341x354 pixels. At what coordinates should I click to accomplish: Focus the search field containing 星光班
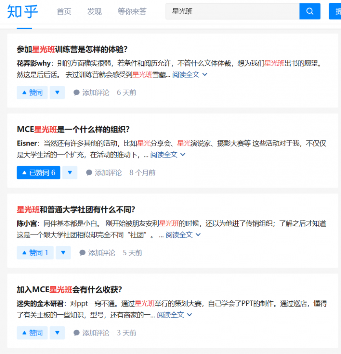pos(233,11)
